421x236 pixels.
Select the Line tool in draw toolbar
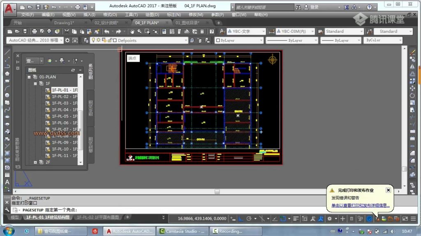(x=7, y=52)
